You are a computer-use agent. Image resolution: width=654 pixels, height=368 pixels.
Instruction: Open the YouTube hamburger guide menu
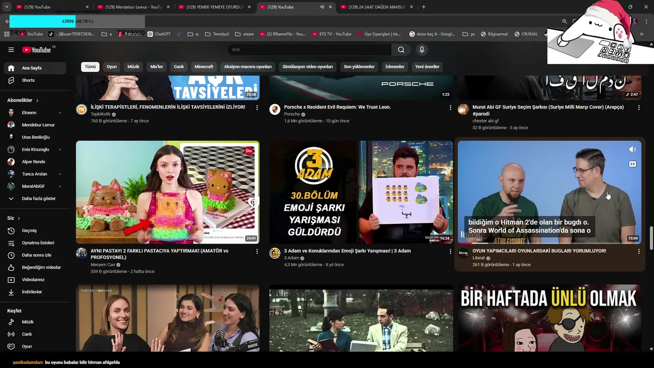11,50
